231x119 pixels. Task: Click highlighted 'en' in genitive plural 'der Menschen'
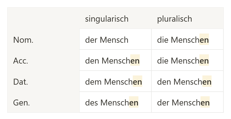pyautogui.click(x=205, y=102)
